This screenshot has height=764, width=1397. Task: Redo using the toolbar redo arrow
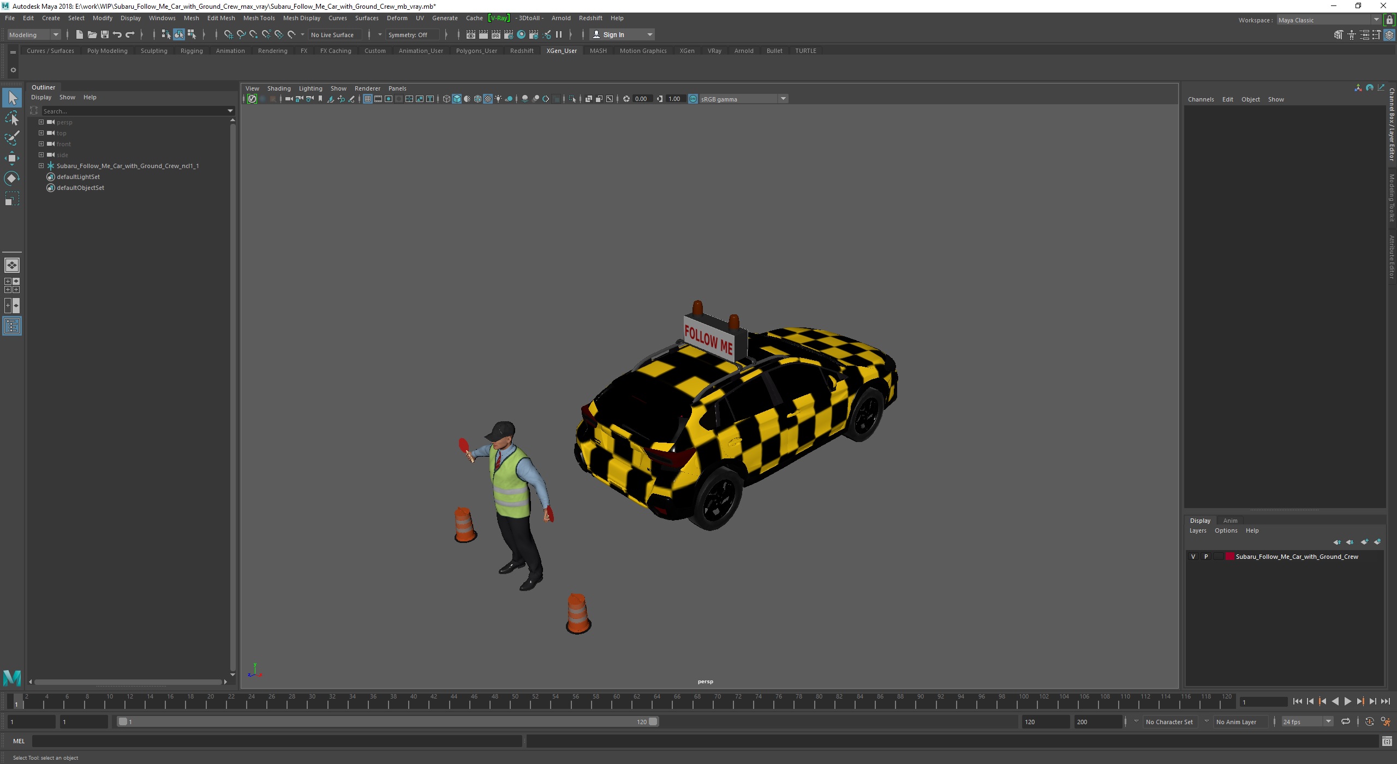(x=130, y=34)
